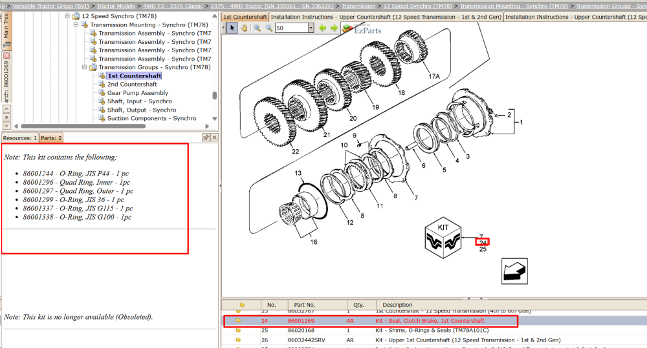Image resolution: width=647 pixels, height=348 pixels.
Task: Switch to the Parts: 2 tab
Action: click(51, 138)
